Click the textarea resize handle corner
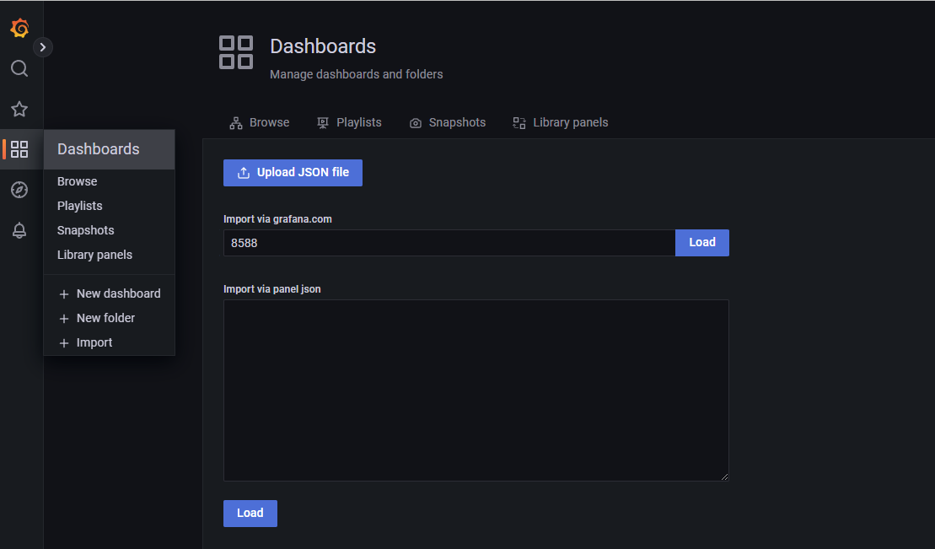Image resolution: width=935 pixels, height=549 pixels. pyautogui.click(x=724, y=476)
